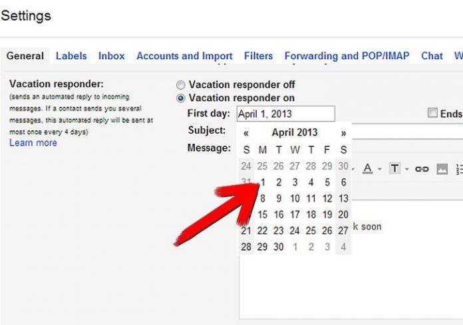The image size is (463, 325).
Task: Go to Accounts and Import tab
Action: [184, 56]
